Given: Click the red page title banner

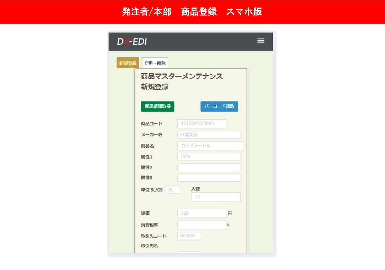Looking at the screenshot, I should pyautogui.click(x=192, y=12).
